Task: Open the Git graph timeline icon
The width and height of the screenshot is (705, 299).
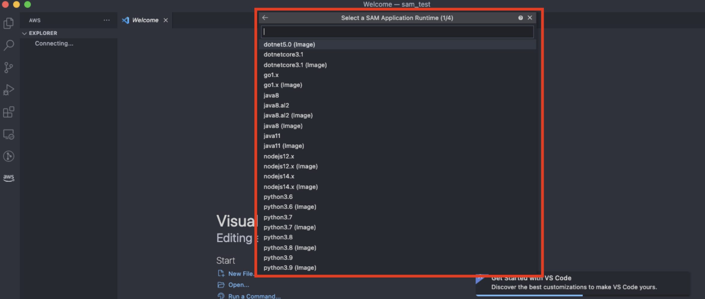Action: click(x=9, y=156)
